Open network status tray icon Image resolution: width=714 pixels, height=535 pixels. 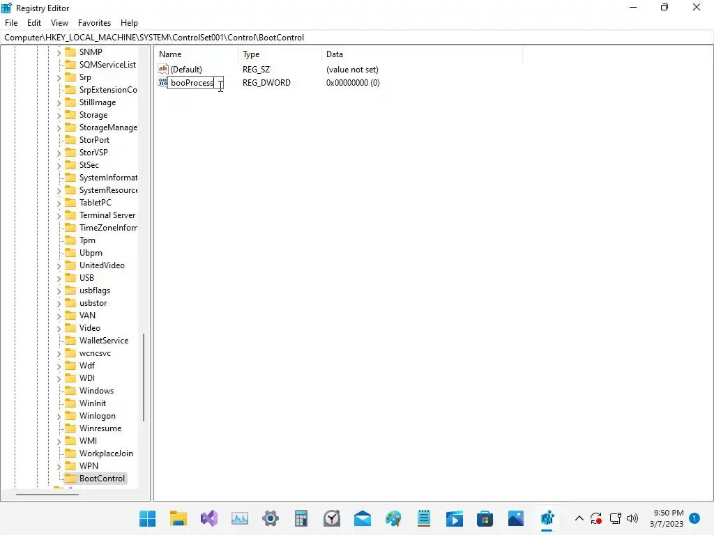point(615,518)
